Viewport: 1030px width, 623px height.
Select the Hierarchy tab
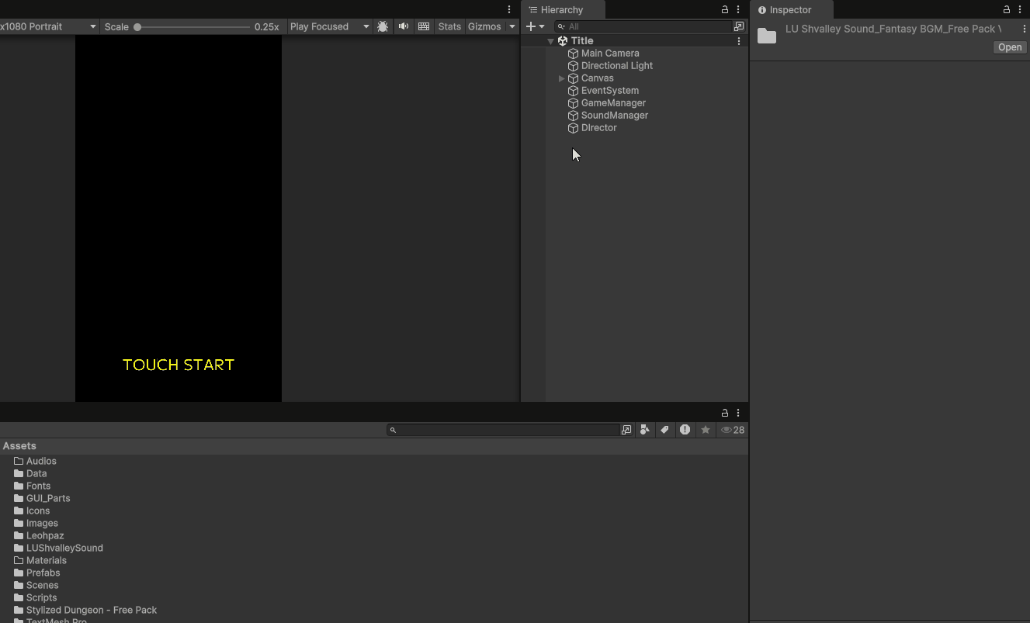click(x=560, y=10)
